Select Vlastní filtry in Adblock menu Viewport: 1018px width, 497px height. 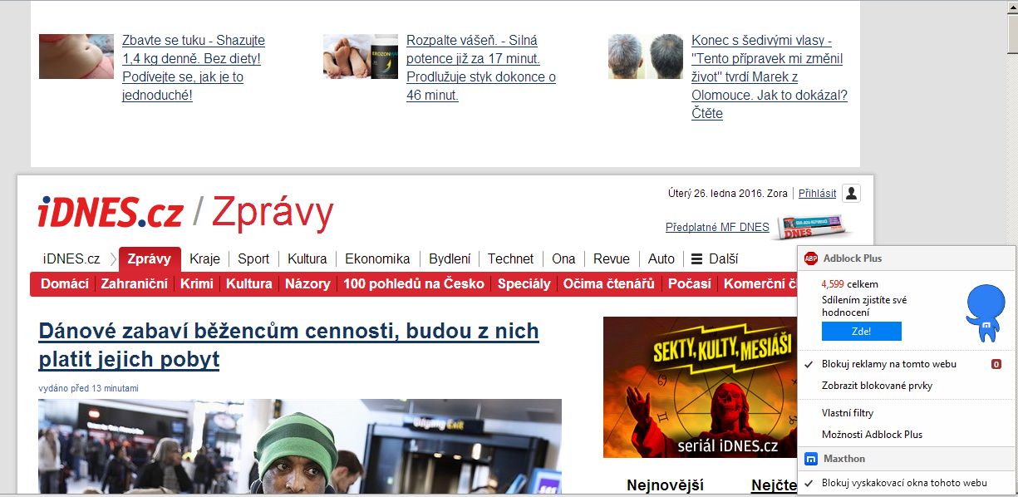tap(848, 413)
